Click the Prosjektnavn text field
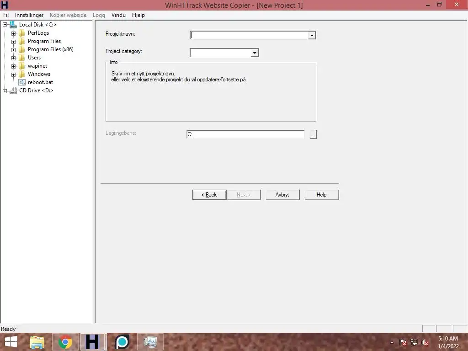 [x=249, y=36]
